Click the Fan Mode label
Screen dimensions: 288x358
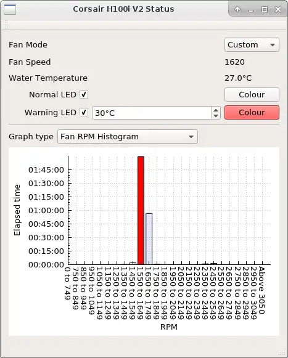coord(28,45)
